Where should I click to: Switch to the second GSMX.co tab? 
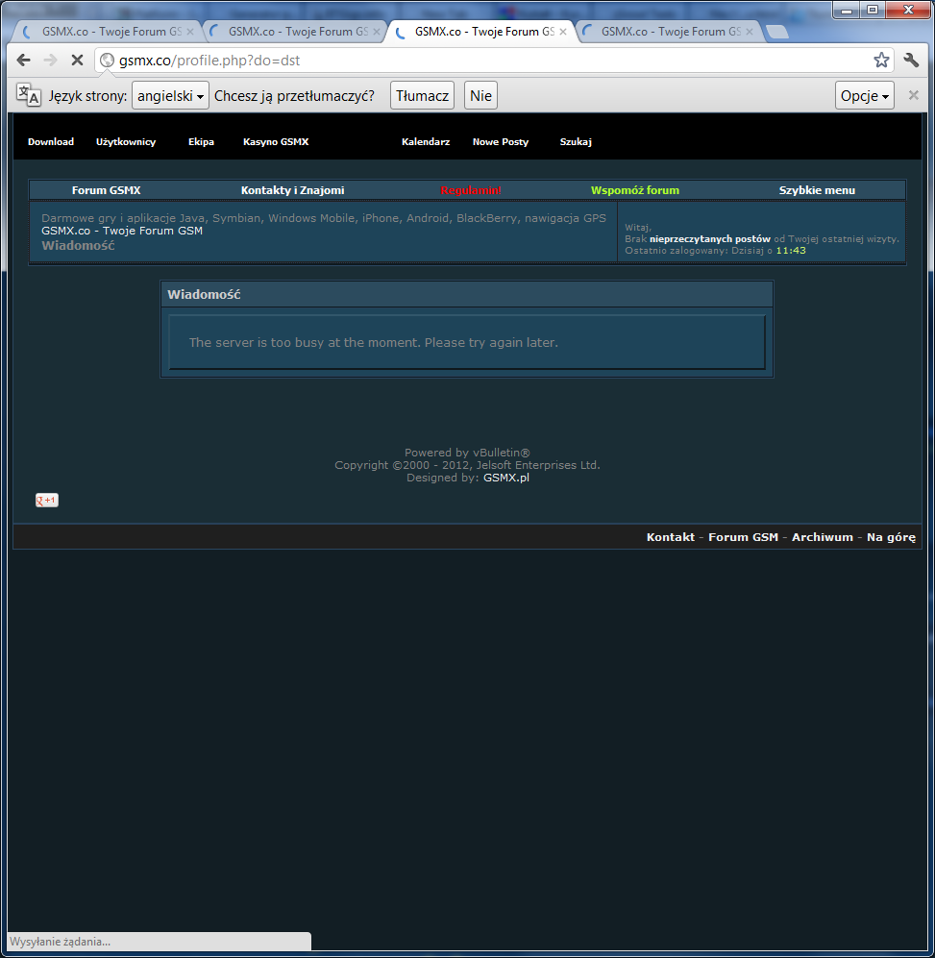[290, 32]
